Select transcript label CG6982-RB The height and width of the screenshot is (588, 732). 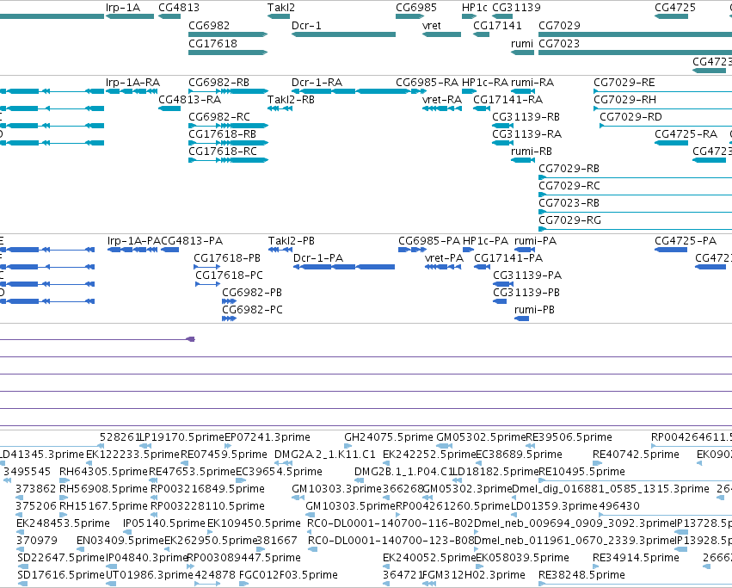[219, 83]
